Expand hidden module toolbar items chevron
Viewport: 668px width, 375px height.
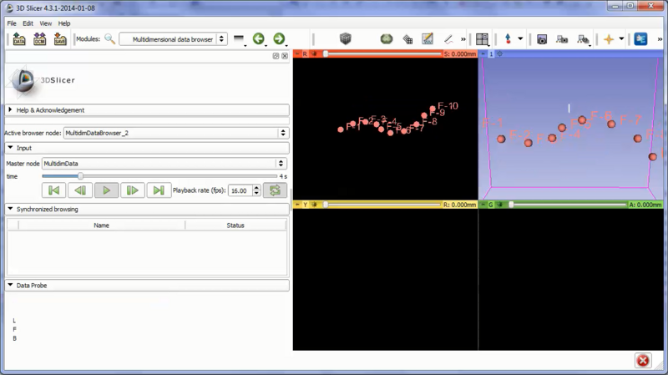[463, 39]
